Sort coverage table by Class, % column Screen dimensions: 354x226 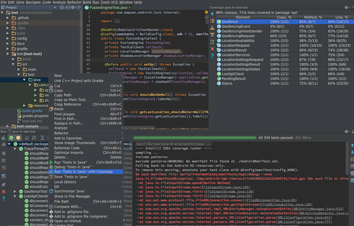(x=284, y=17)
